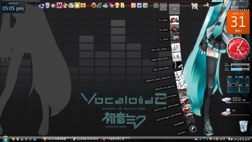Viewport: 252px width, 142px height.
Task: Open Yahoo Messenger from the dock
Action: coord(111,6)
